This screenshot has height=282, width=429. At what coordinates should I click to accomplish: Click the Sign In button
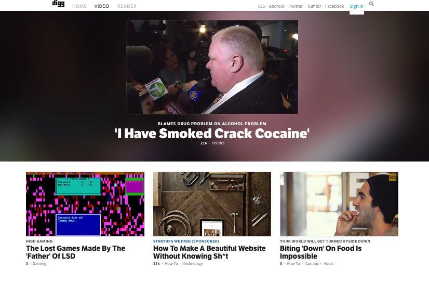click(356, 7)
